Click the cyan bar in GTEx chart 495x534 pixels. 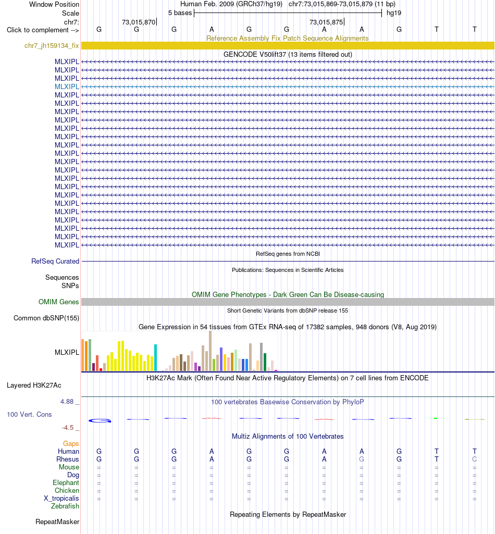click(156, 358)
